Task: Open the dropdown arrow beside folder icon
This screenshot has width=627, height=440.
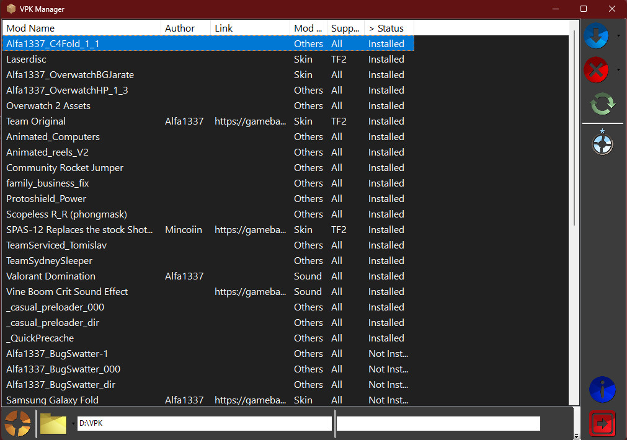Action: [73, 424]
